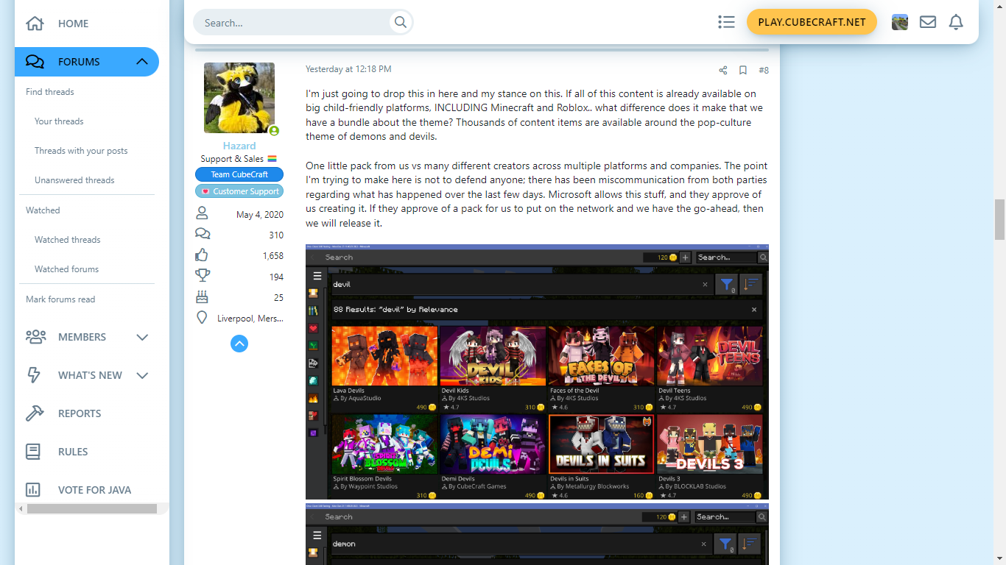This screenshot has height=565, width=1006.
Task: Click the trophy points icon
Action: [203, 276]
